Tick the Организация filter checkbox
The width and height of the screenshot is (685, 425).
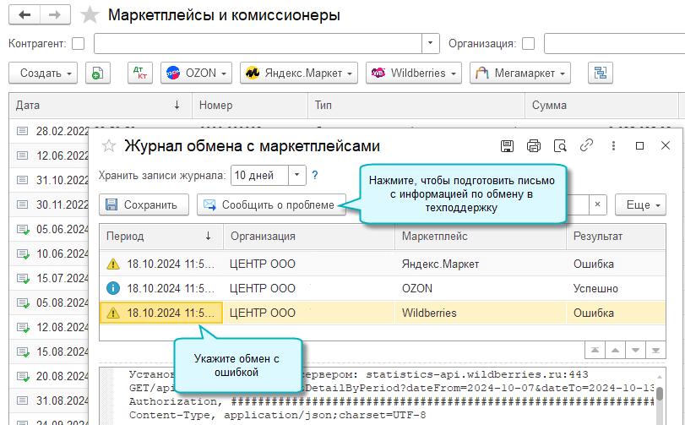coord(528,44)
